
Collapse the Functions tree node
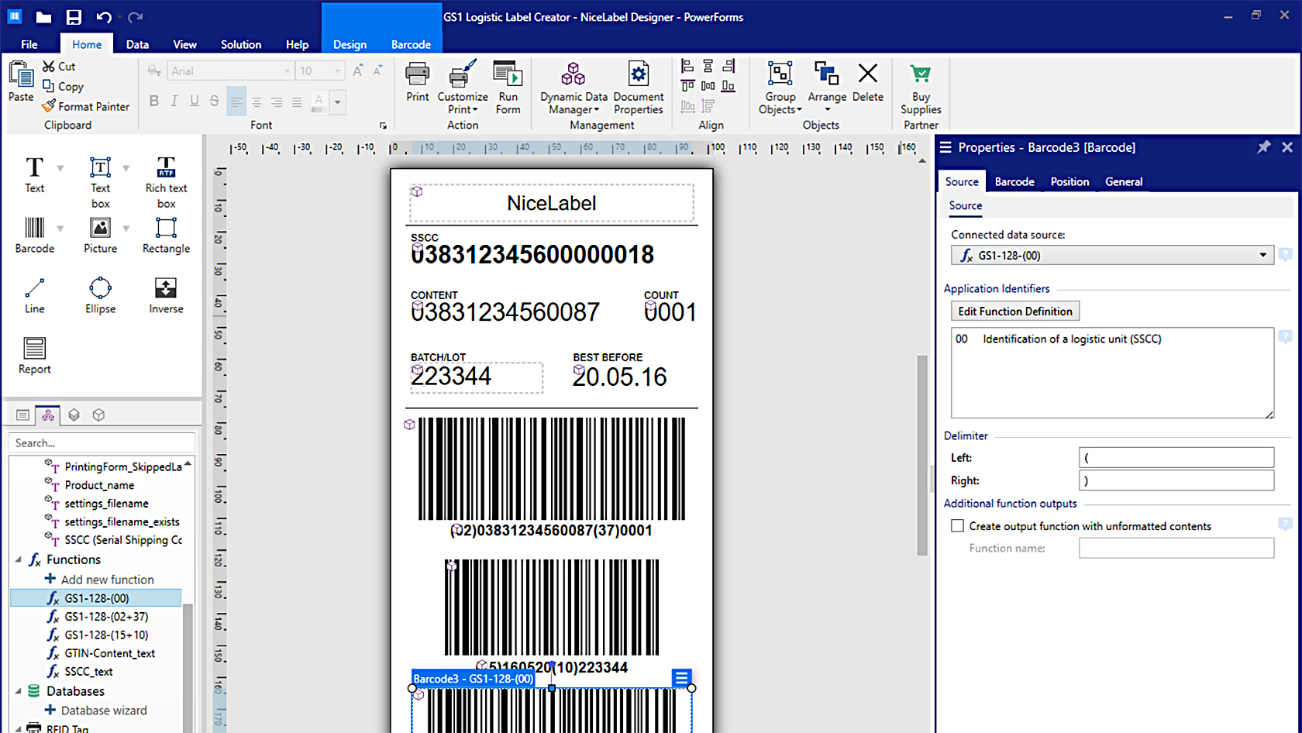[x=19, y=559]
